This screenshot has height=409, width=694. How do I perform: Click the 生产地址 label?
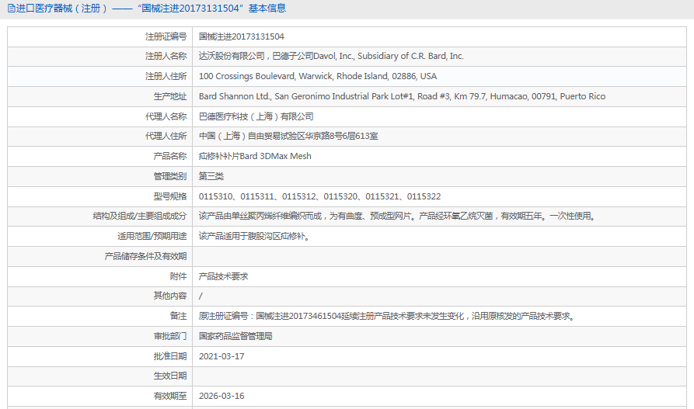(x=170, y=96)
